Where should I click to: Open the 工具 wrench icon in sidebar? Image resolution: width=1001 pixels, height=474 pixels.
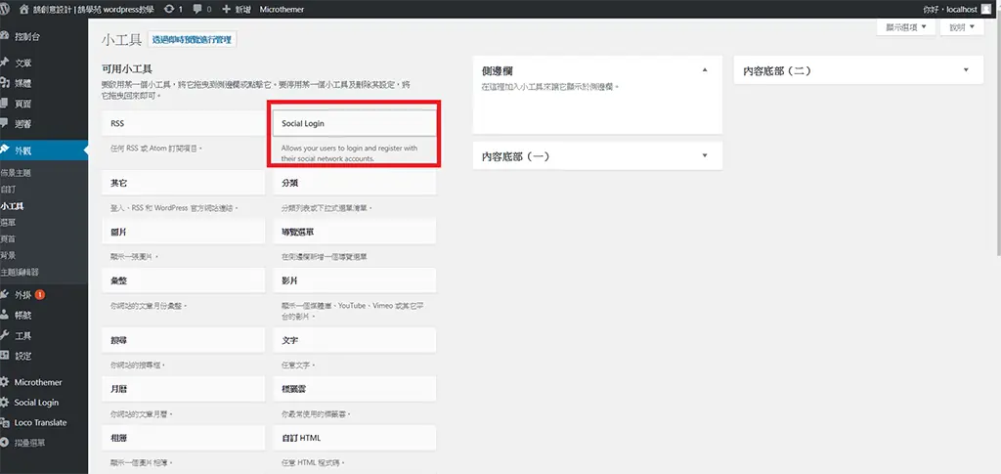click(x=5, y=335)
